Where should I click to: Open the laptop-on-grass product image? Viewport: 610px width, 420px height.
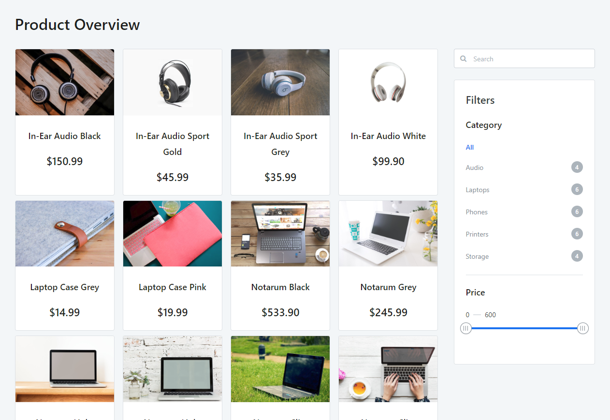pos(280,369)
